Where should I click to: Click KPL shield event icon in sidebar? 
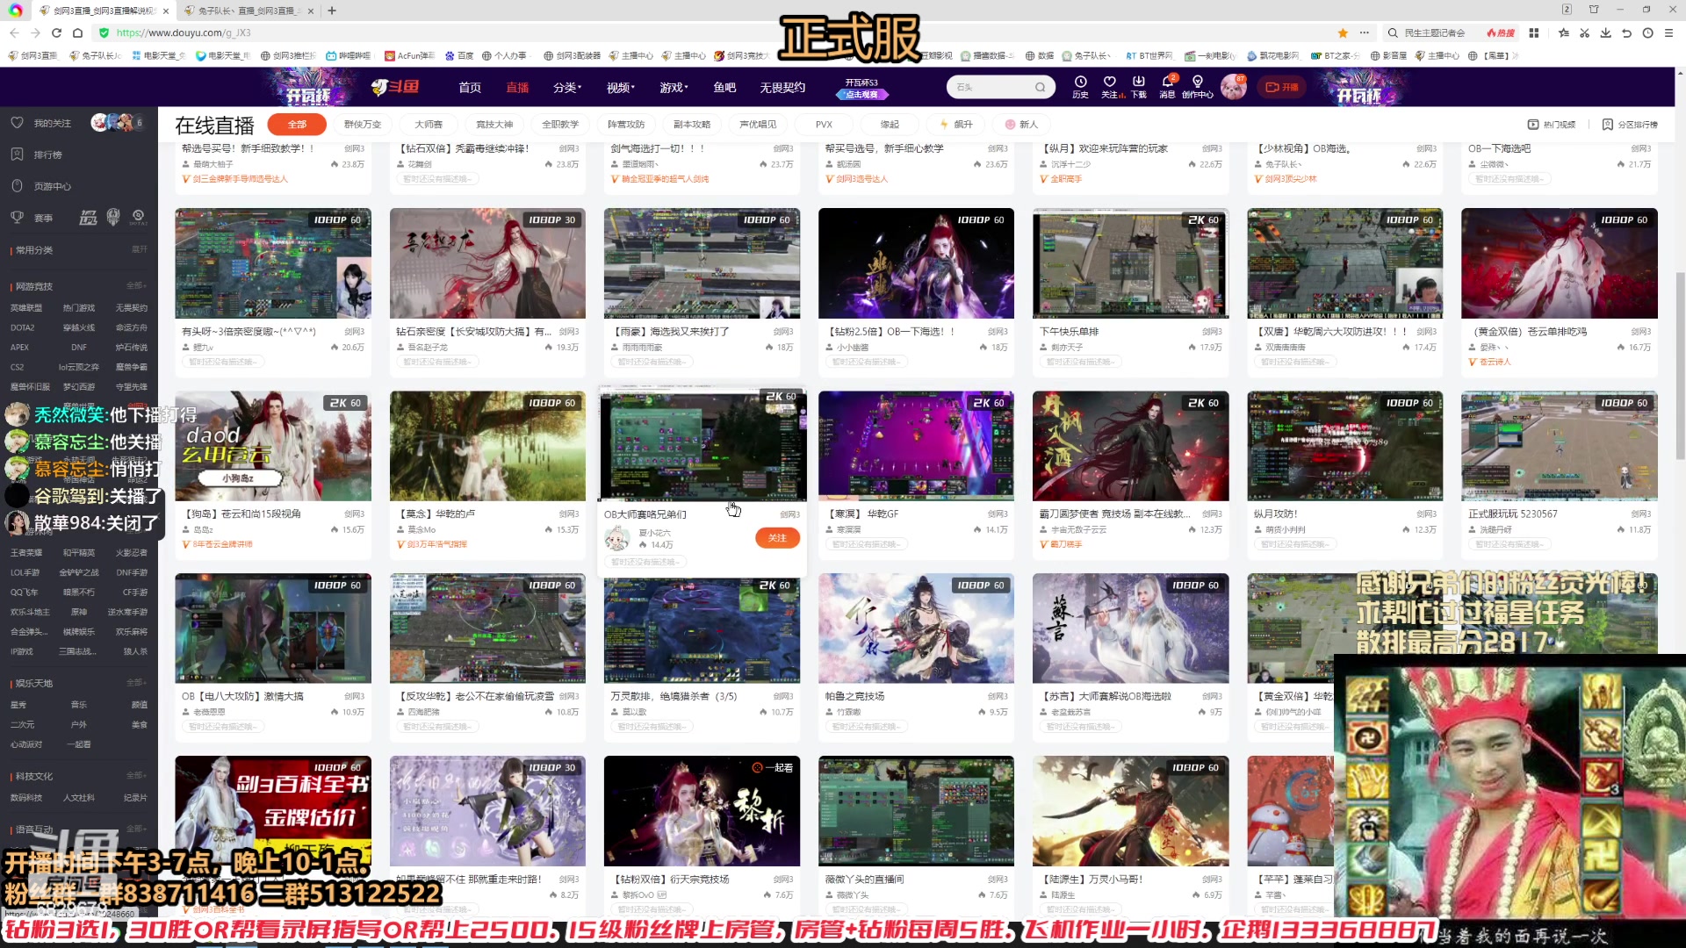[x=113, y=217]
